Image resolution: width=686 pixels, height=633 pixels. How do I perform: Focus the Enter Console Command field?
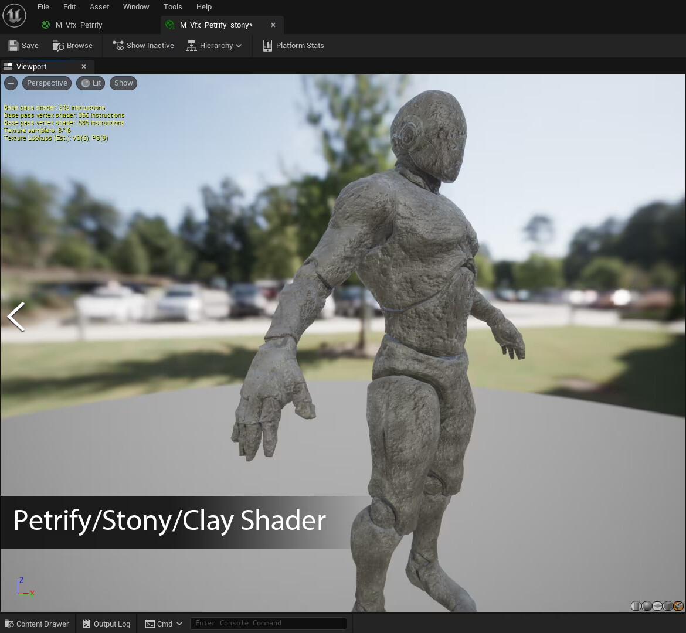(x=268, y=624)
